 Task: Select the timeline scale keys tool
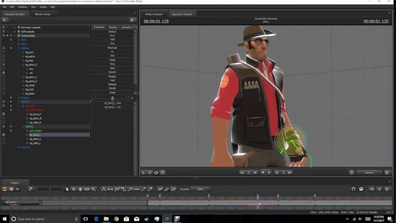[87, 189]
